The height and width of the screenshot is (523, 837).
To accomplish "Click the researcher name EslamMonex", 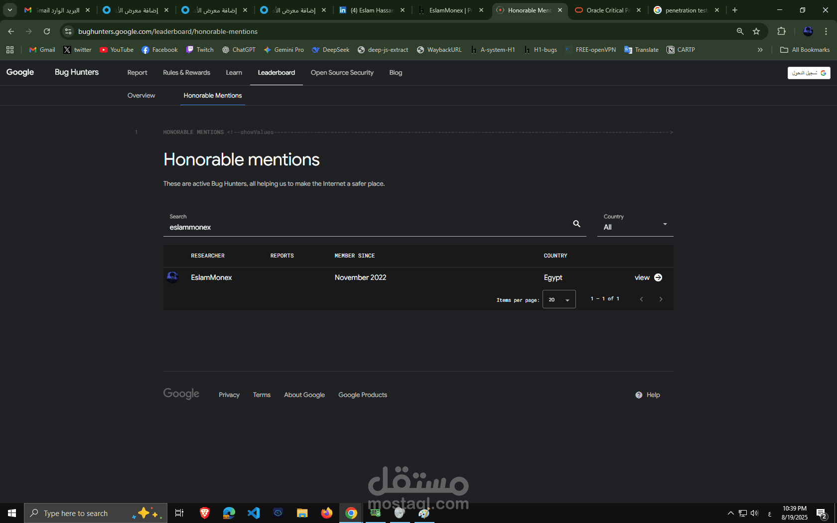I will pyautogui.click(x=211, y=277).
